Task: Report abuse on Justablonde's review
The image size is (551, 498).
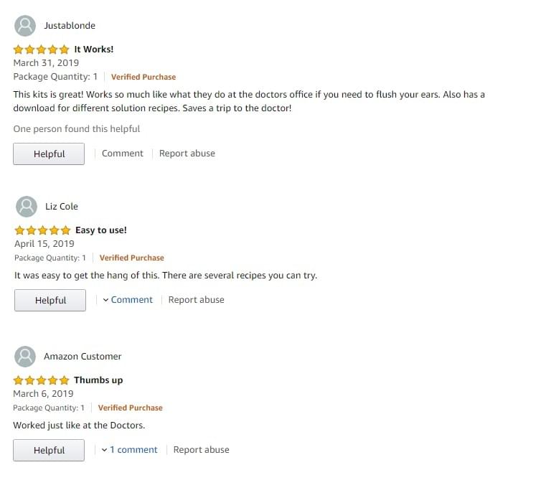Action: [187, 154]
